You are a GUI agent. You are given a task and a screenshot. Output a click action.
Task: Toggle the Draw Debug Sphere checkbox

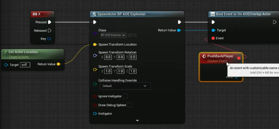pyautogui.click(x=130, y=105)
